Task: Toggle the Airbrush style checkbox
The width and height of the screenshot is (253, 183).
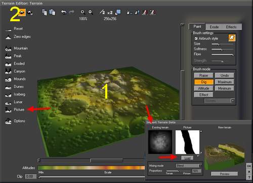Action: click(196, 38)
